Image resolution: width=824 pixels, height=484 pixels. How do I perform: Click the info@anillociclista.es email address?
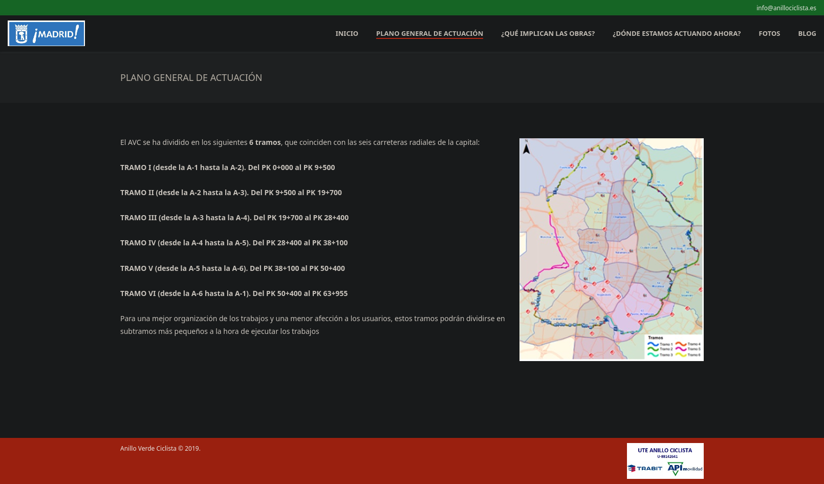(x=786, y=8)
